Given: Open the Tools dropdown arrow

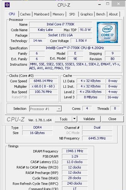Looking at the screenshot, I should click(75, 119).
